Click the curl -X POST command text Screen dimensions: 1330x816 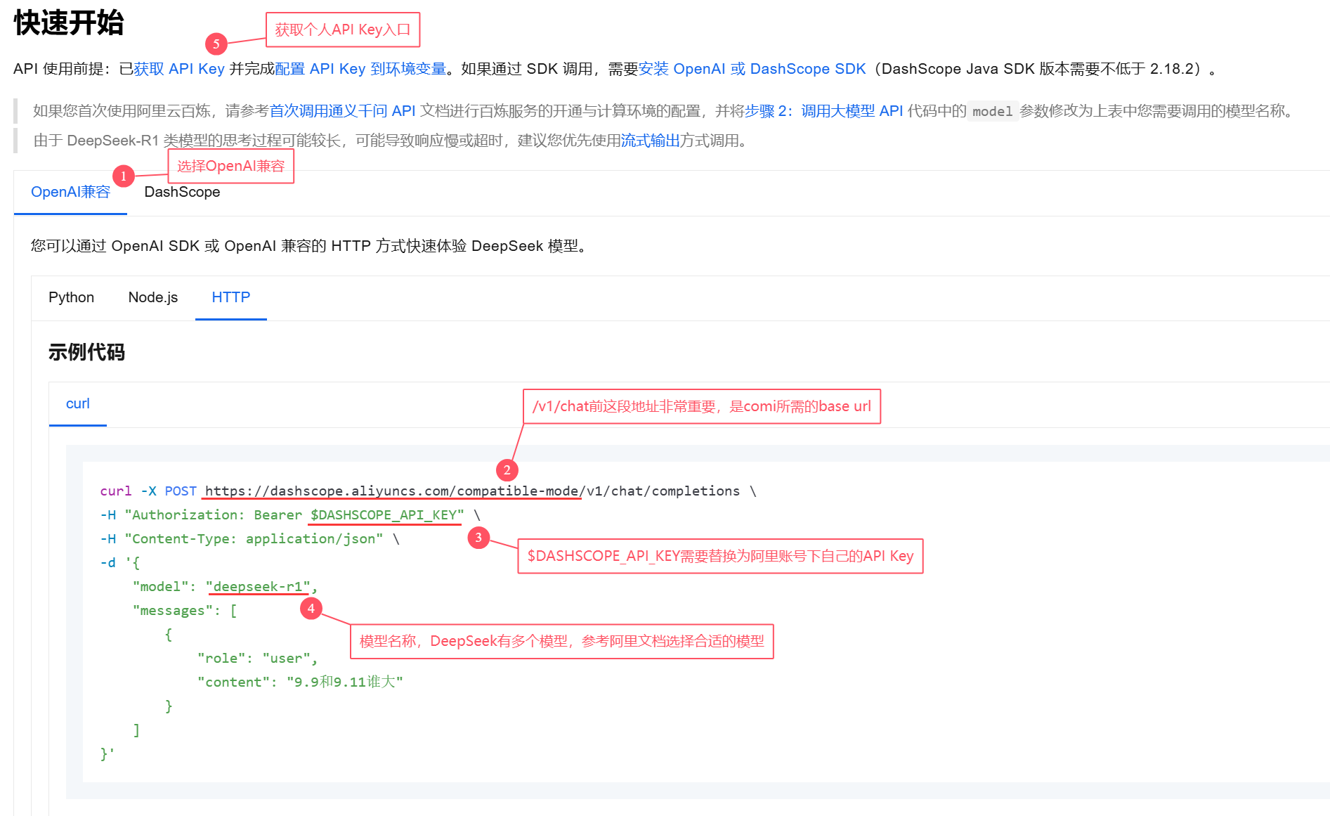148,491
